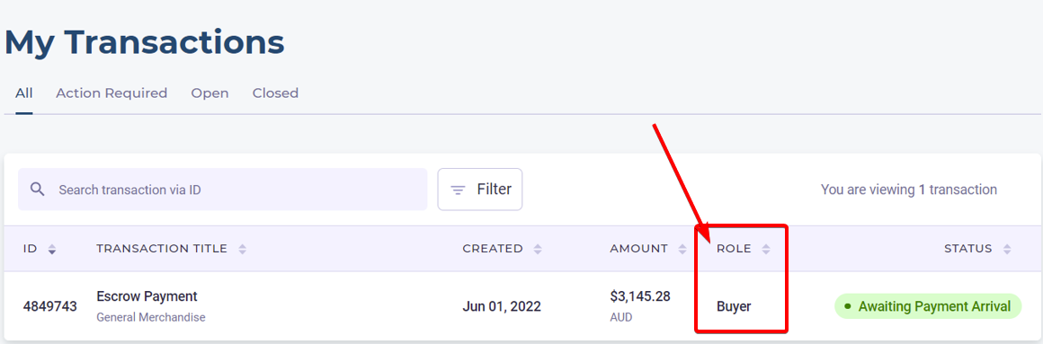Sort by Status column arrows

tap(1007, 249)
